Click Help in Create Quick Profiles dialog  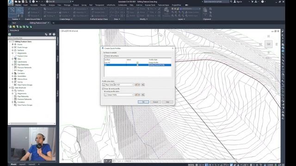point(167,102)
